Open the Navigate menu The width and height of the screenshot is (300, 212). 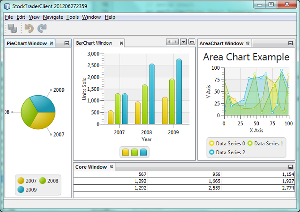(53, 17)
